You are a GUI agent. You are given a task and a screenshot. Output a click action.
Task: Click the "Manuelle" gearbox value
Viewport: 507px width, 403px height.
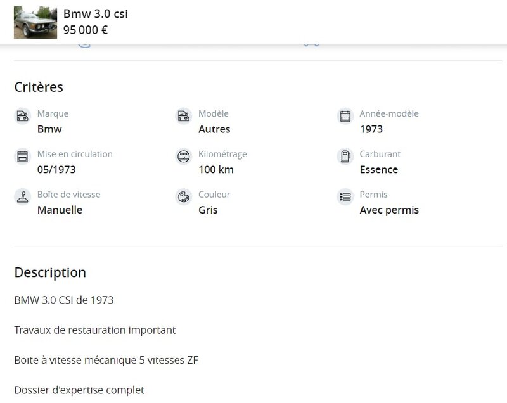tap(60, 210)
